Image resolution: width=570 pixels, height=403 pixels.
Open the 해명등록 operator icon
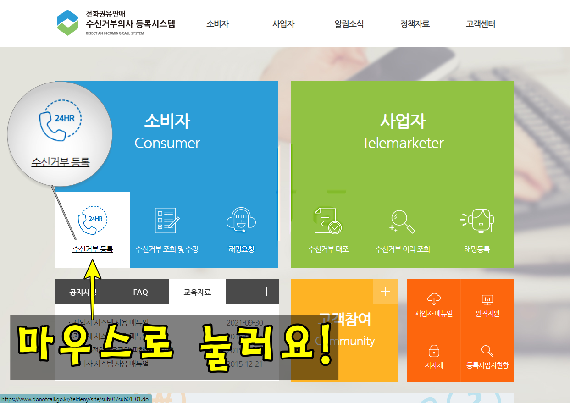coord(477,221)
